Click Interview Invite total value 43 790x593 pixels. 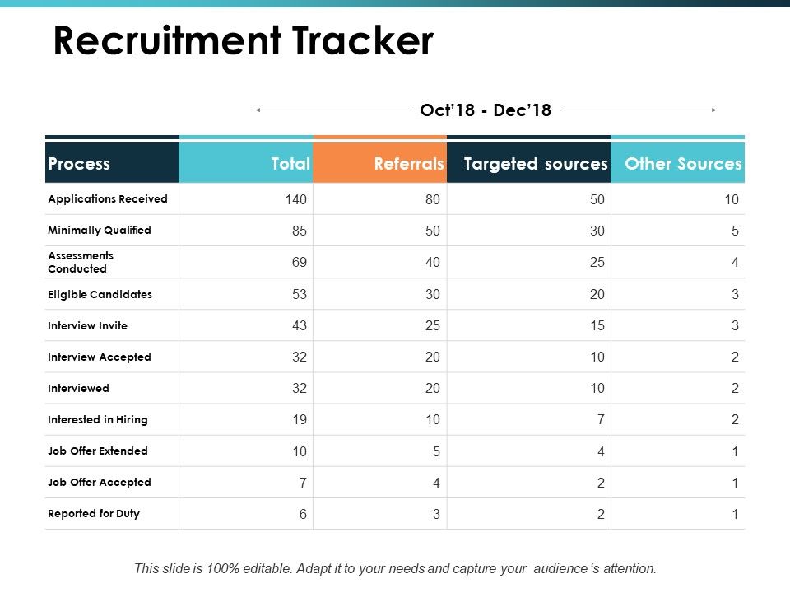[300, 326]
